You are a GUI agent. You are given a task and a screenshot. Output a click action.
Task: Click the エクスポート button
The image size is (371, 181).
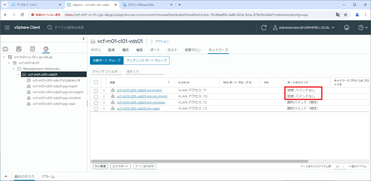tap(121, 166)
